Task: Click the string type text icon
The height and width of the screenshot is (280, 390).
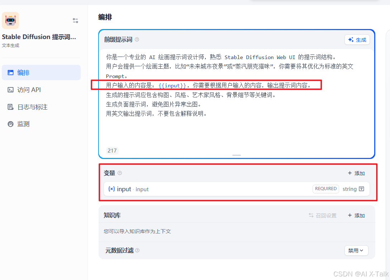Action: click(362, 189)
